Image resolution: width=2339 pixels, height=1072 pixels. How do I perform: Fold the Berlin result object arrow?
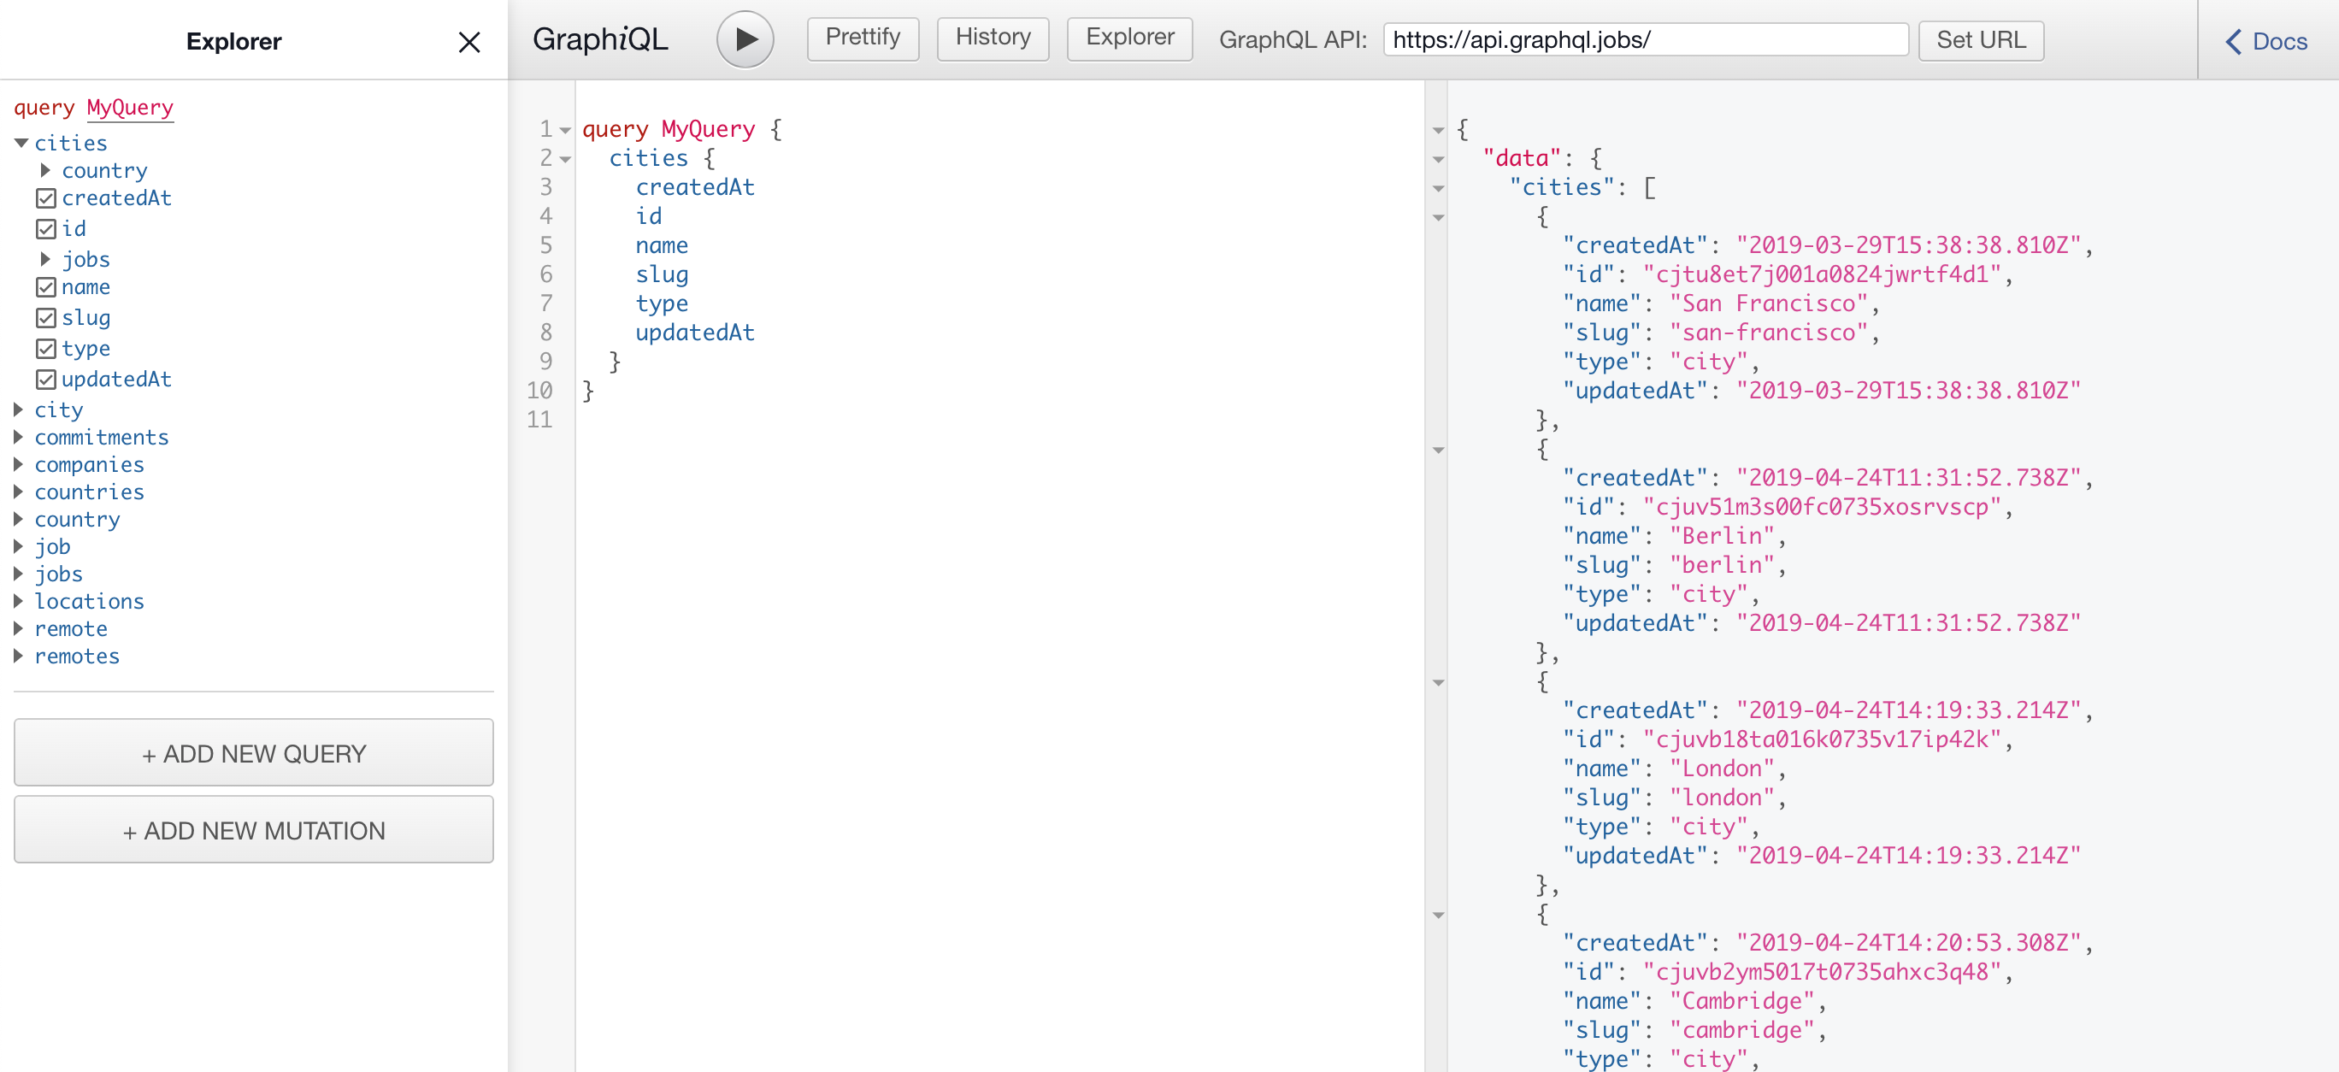(1438, 451)
